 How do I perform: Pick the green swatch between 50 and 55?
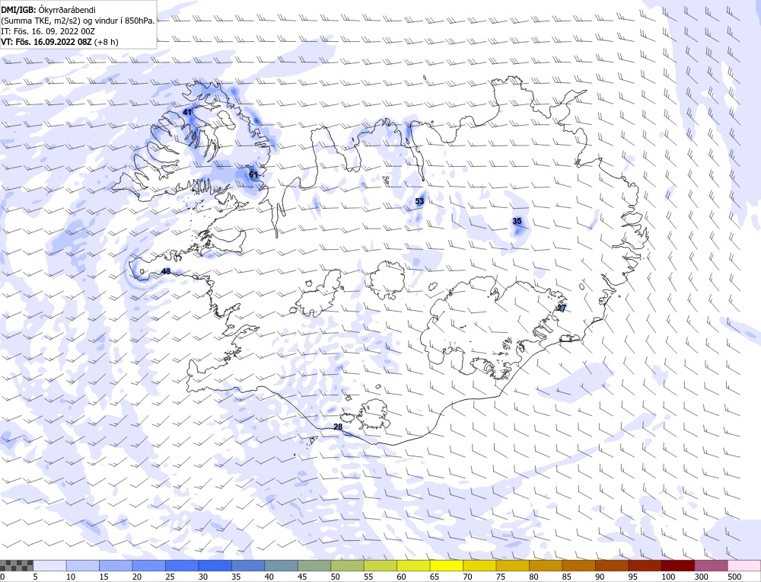point(348,565)
